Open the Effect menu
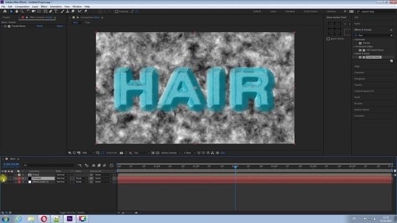Image resolution: width=397 pixels, height=223 pixels. (44, 7)
